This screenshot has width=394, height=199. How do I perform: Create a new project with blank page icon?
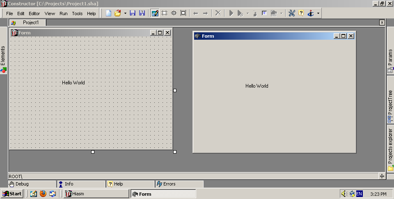pos(108,13)
